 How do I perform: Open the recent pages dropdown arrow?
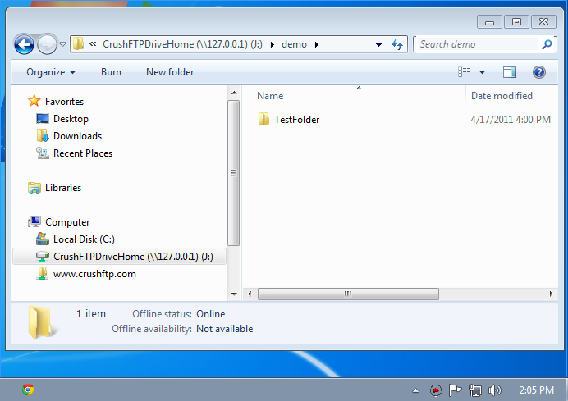click(62, 44)
